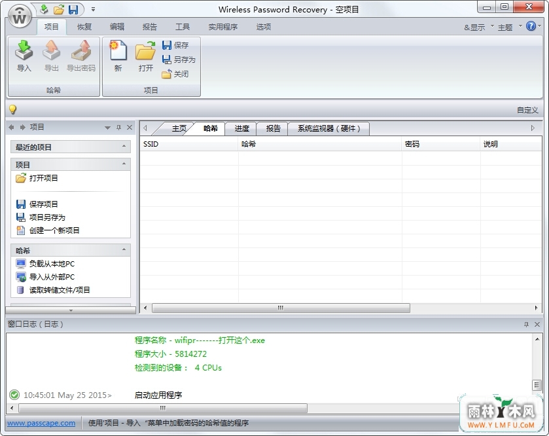Click the round W application logo button
The height and width of the screenshot is (436, 549).
click(x=20, y=17)
